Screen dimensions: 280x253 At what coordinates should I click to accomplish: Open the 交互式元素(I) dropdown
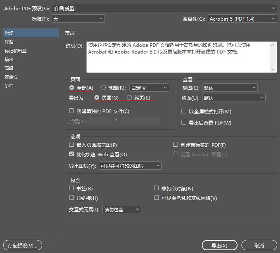click(x=122, y=209)
